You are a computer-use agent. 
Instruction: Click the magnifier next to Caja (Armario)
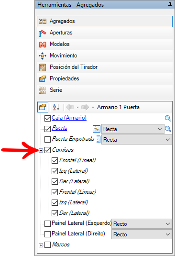(168, 118)
